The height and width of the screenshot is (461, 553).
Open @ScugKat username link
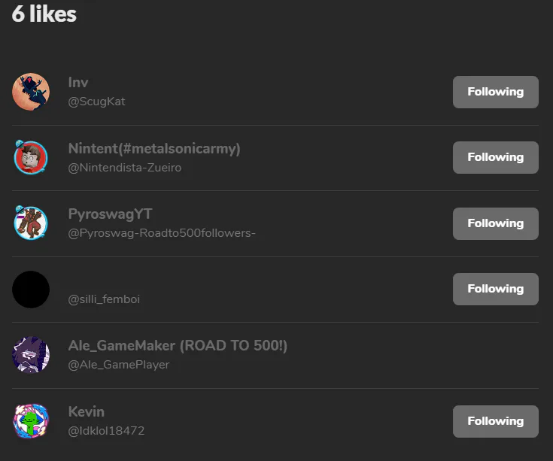click(96, 102)
